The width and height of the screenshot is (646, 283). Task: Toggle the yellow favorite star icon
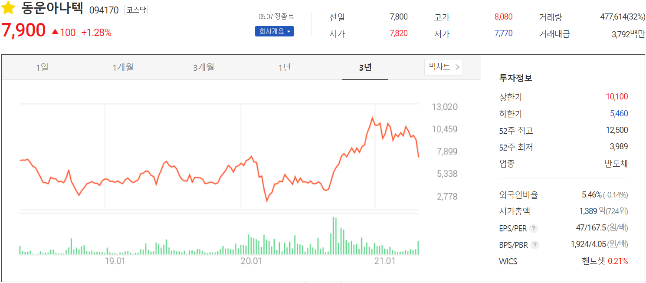coord(9,8)
